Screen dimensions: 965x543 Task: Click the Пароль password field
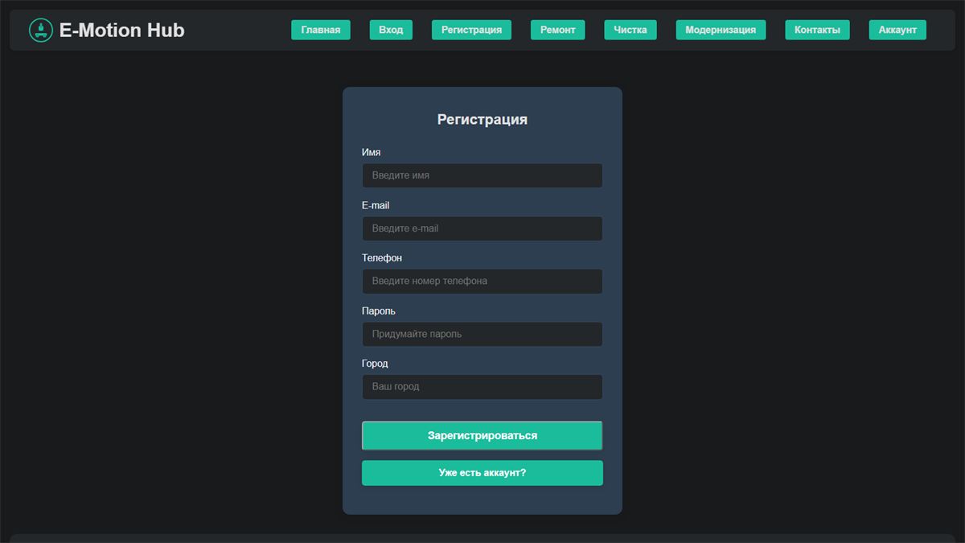482,334
